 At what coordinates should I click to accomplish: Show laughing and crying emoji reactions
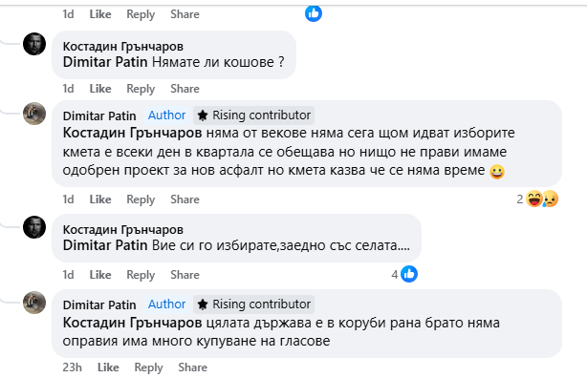pos(542,199)
